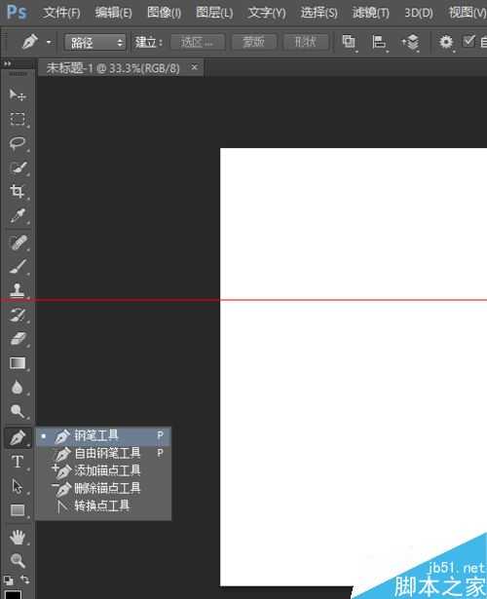Open the 文件(F) menu
The image size is (487, 599).
(61, 13)
